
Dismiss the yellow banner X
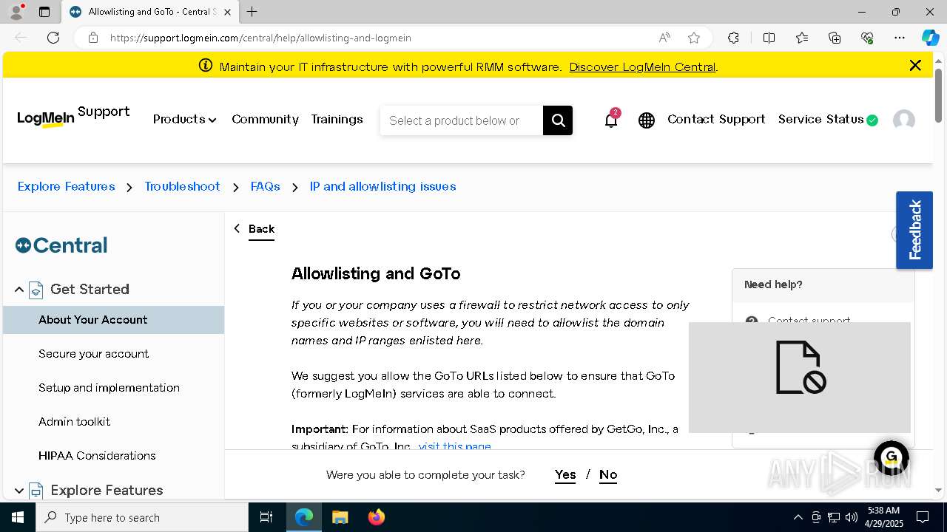point(915,66)
